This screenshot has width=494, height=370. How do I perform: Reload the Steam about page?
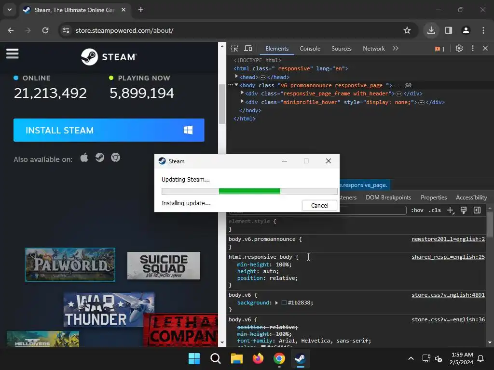tap(45, 30)
